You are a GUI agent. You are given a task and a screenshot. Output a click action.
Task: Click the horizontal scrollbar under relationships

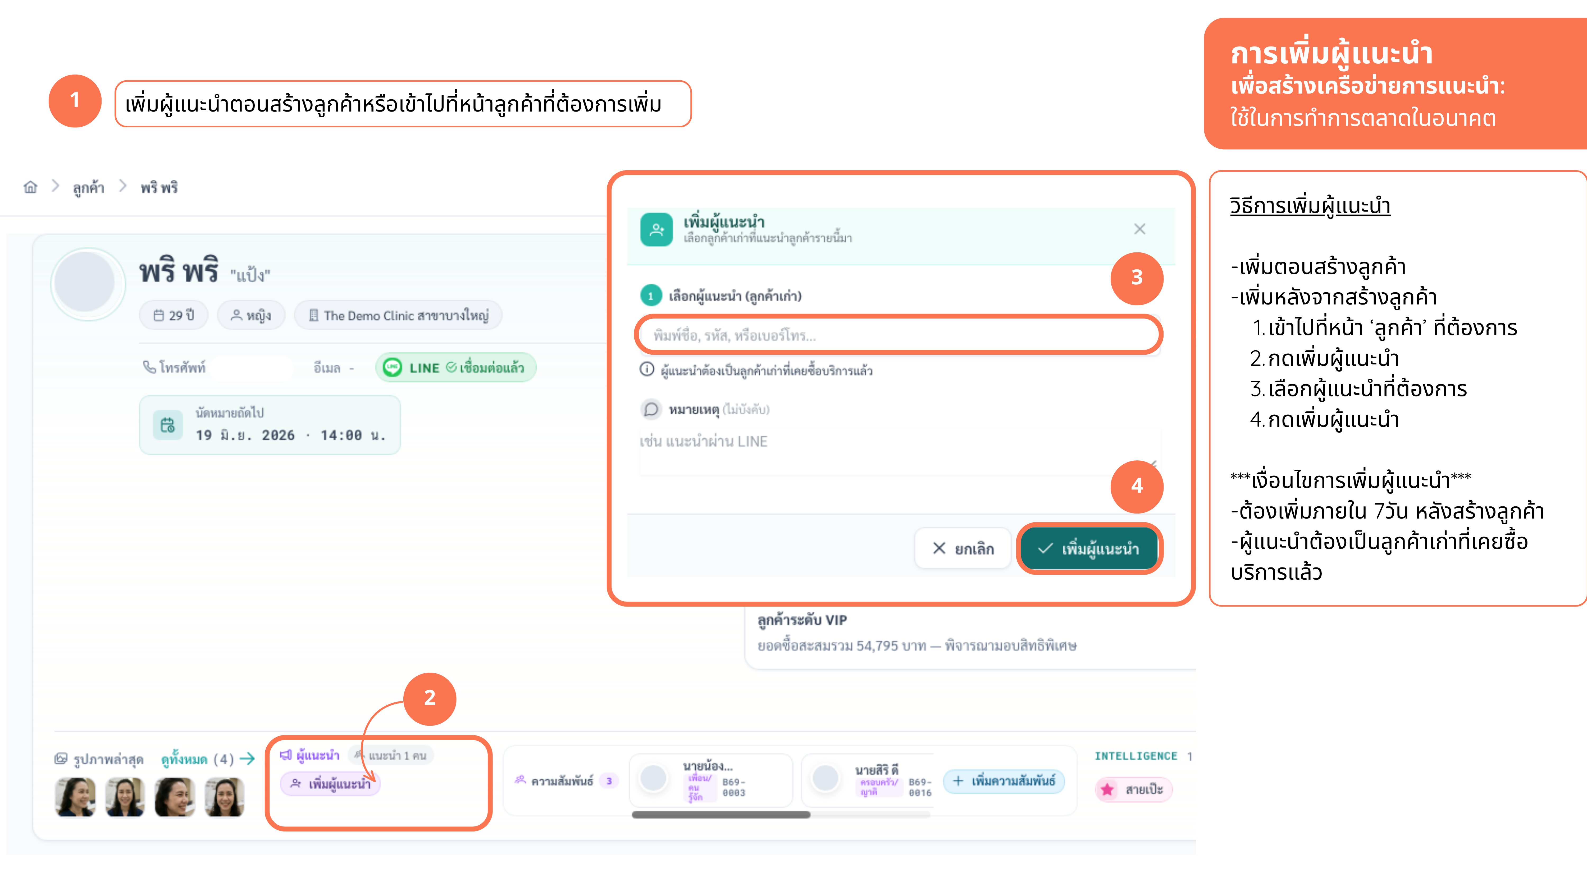pyautogui.click(x=721, y=815)
